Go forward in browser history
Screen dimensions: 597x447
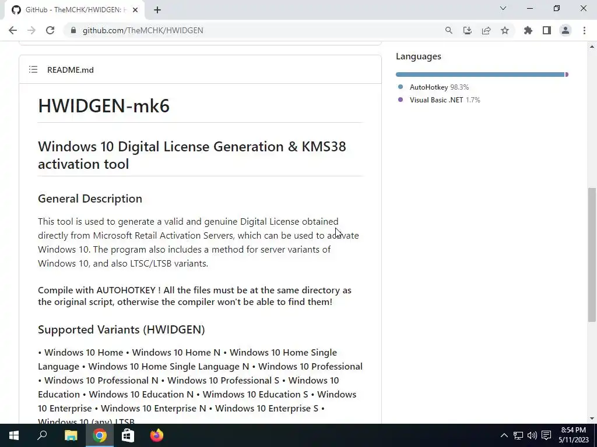coord(31,30)
